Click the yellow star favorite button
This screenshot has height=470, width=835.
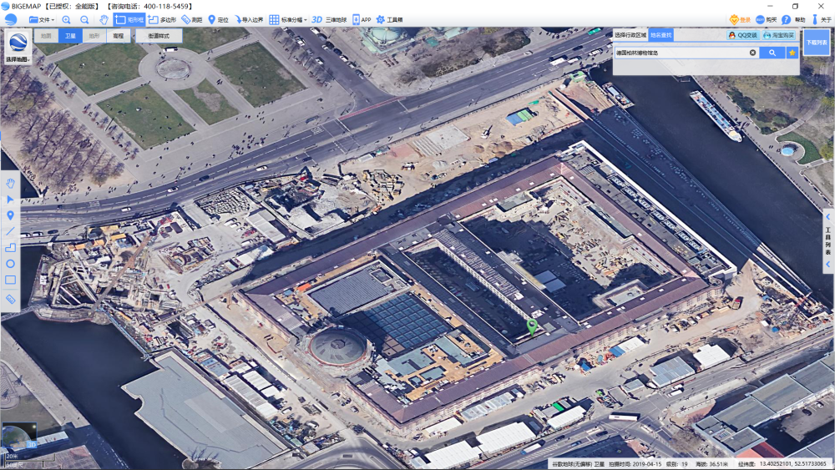click(x=792, y=53)
